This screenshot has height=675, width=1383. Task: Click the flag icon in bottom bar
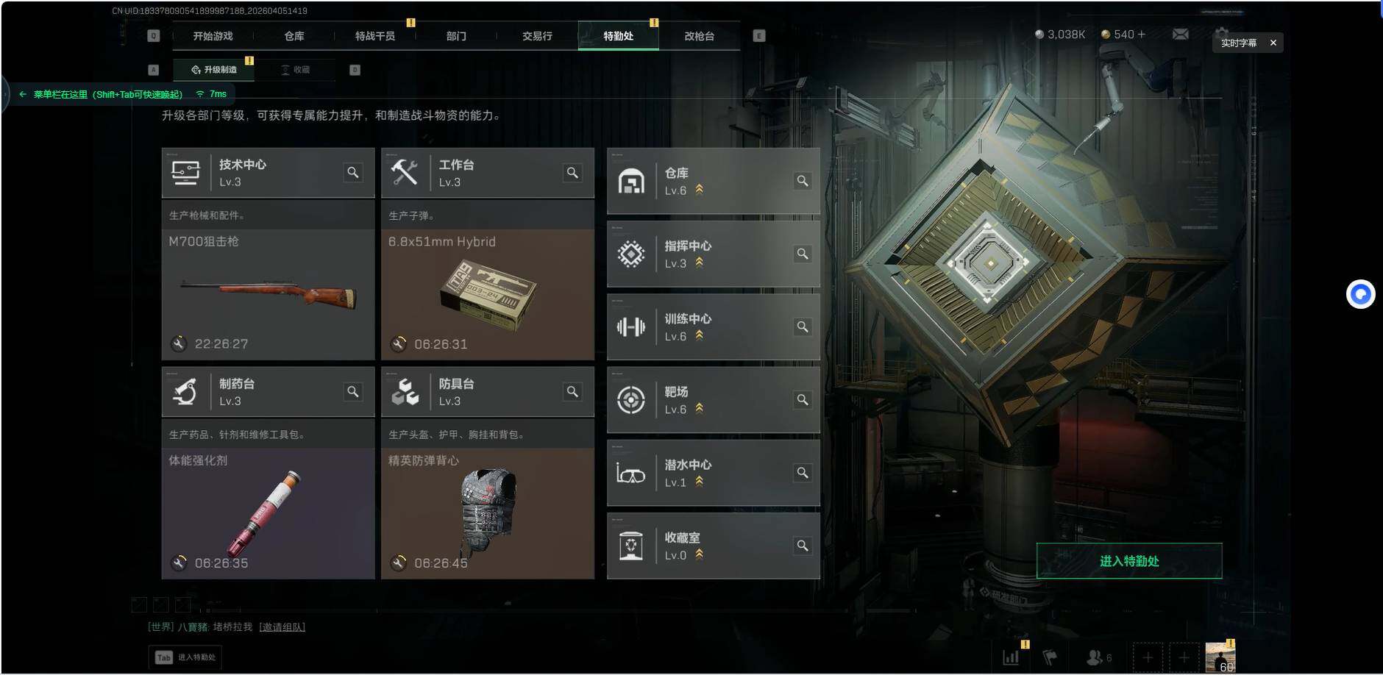click(1050, 657)
